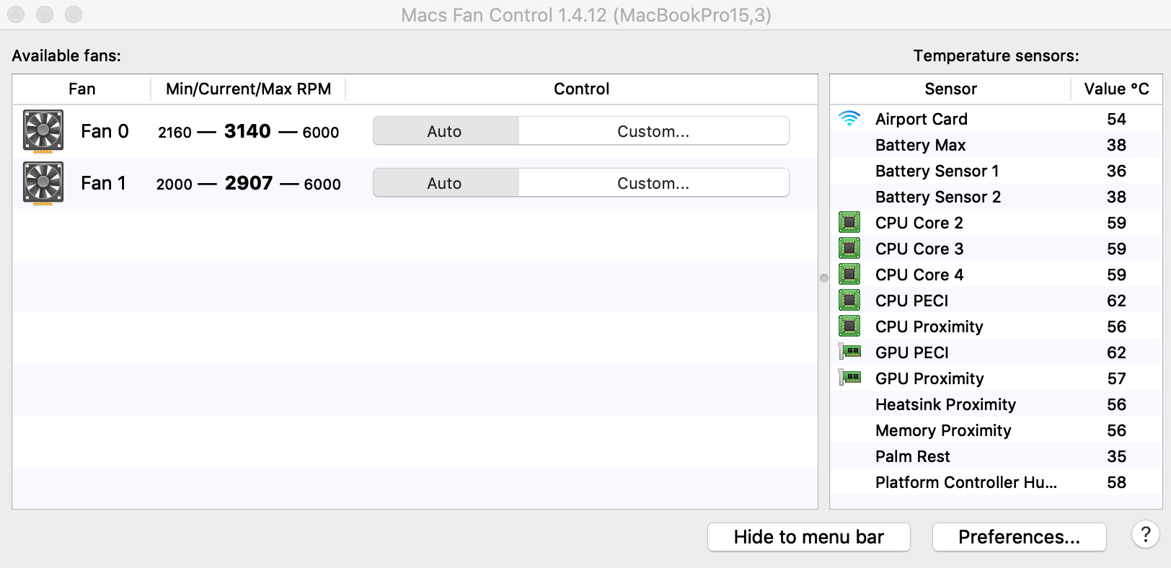
Task: Click the GPU PECI card icon
Action: [850, 352]
